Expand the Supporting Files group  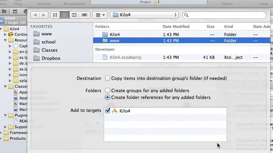pyautogui.click(x=5, y=127)
